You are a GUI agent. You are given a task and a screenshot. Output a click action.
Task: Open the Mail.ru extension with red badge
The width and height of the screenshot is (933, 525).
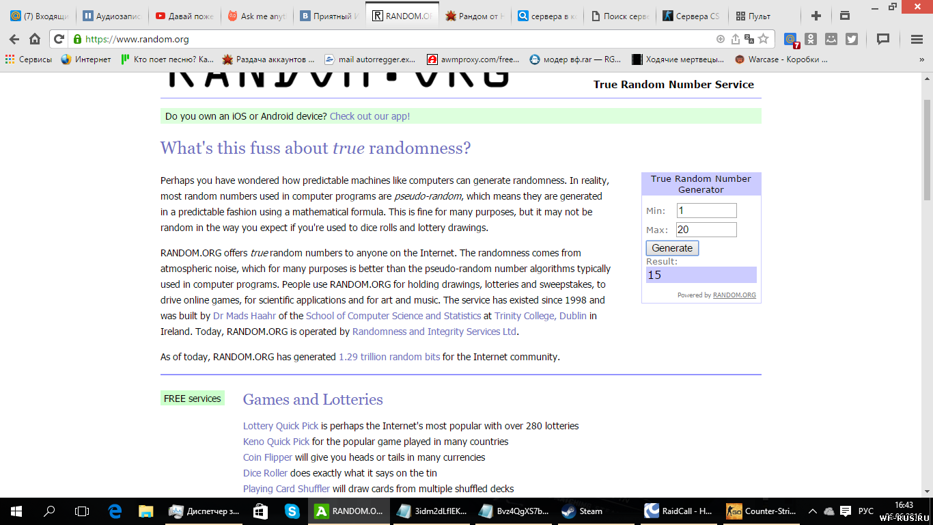791,40
